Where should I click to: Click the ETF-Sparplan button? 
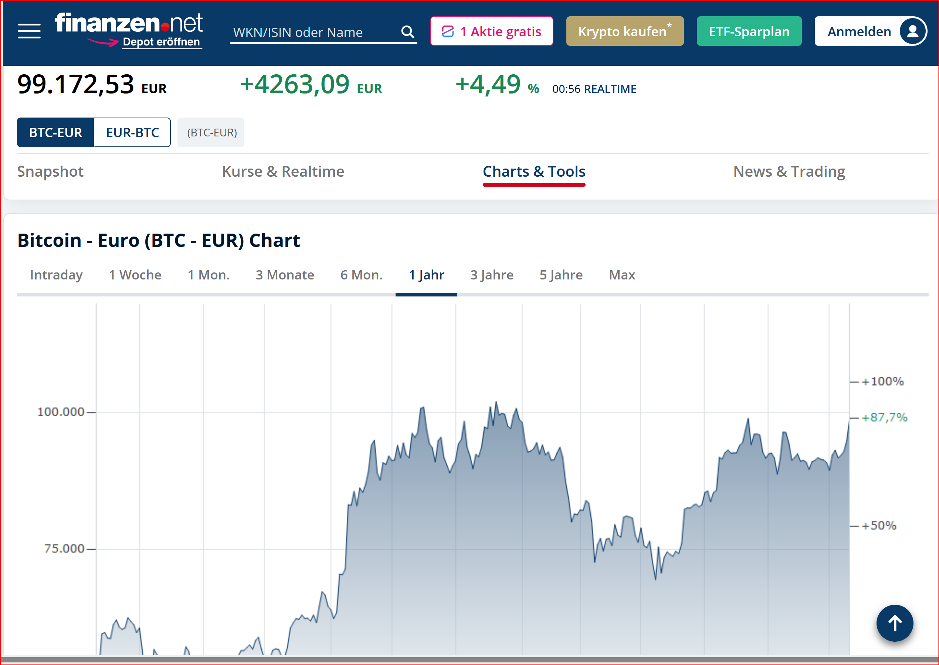pos(749,31)
